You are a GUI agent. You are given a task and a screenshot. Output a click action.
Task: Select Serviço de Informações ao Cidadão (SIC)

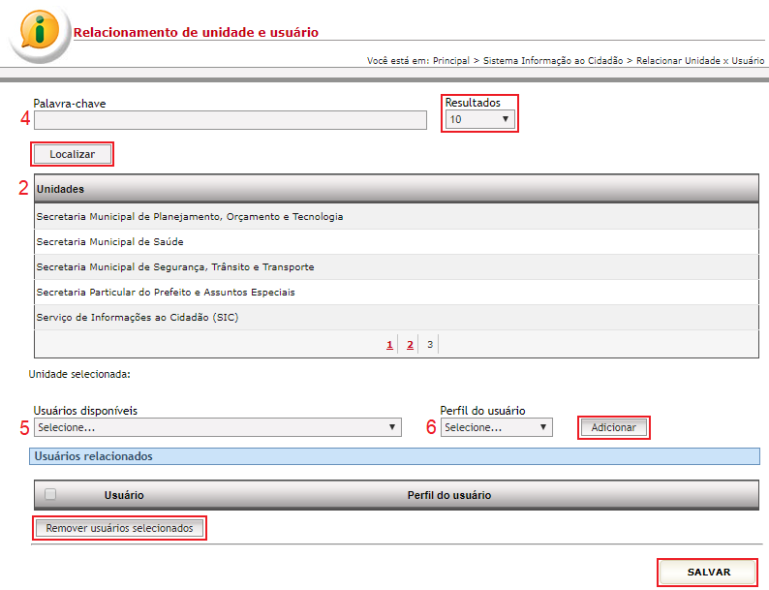(x=396, y=318)
